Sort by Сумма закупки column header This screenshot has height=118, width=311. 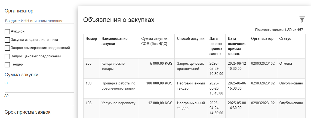click(155, 41)
